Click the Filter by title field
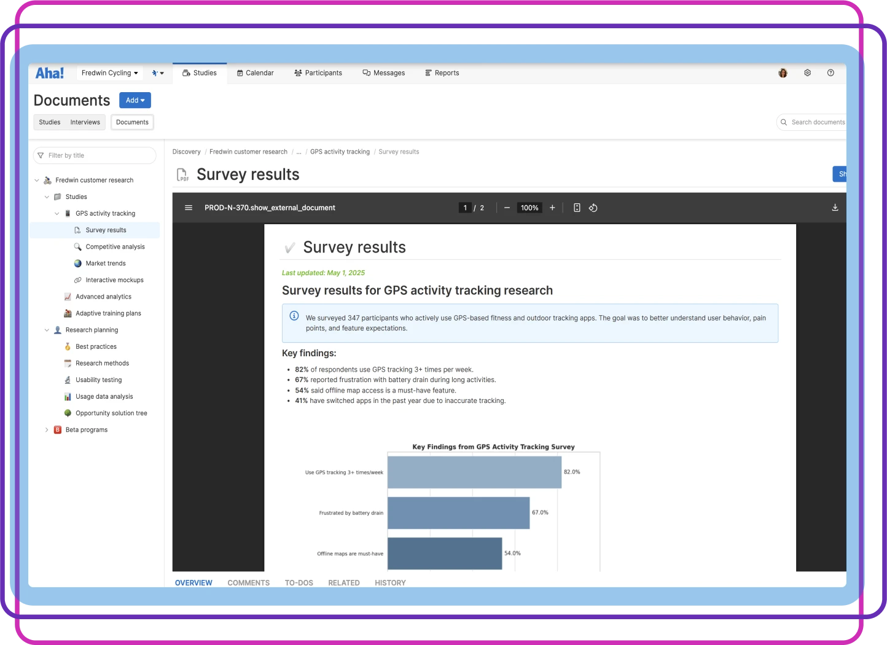This screenshot has height=645, width=887. tap(95, 155)
